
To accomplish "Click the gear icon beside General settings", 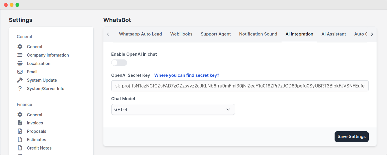I will pyautogui.click(x=20, y=47).
